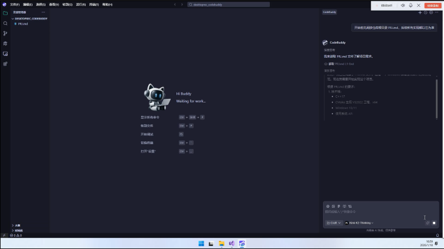Click the red end recording button

(433, 5)
